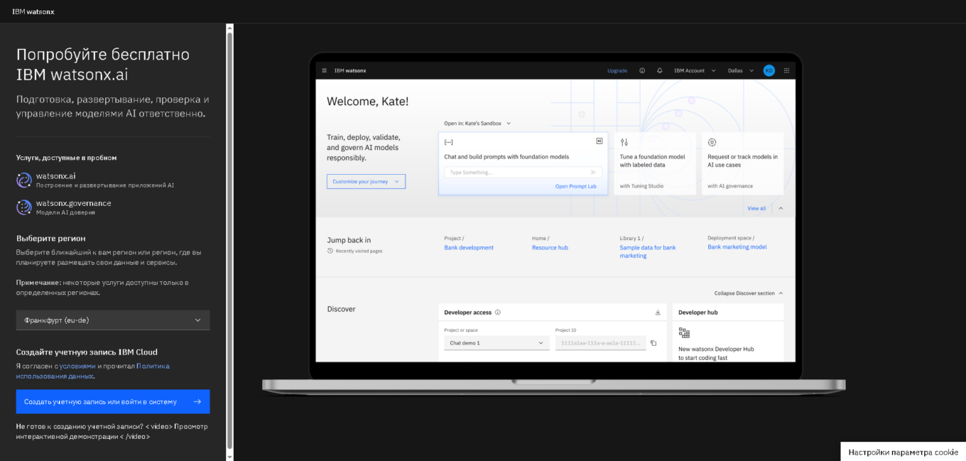Viewport: 966px width, 461px height.
Task: Click 'watsonx.ai' service name text
Action: click(55, 175)
